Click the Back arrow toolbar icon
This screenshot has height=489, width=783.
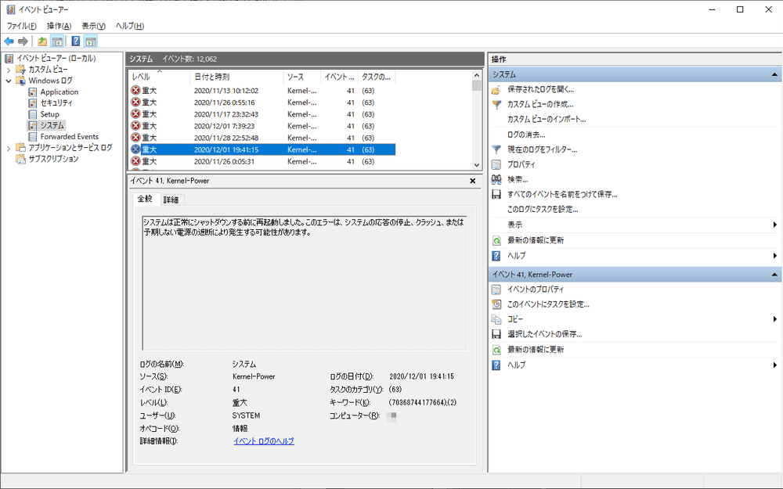pos(9,41)
